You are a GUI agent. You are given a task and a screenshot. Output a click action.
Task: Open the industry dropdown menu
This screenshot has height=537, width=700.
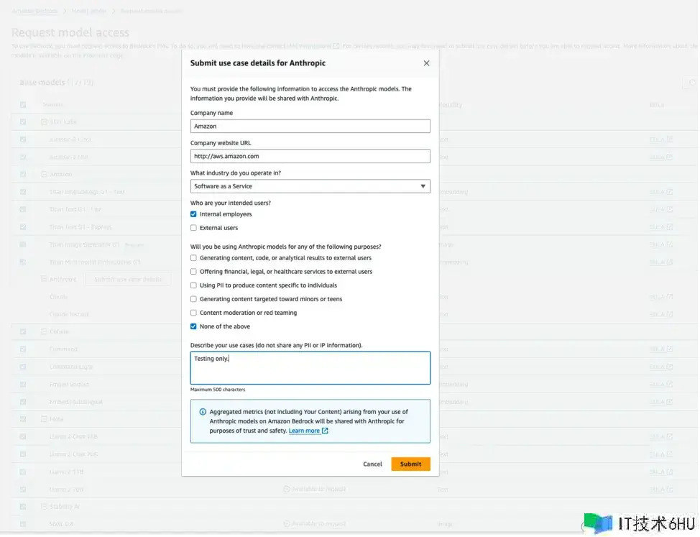310,186
